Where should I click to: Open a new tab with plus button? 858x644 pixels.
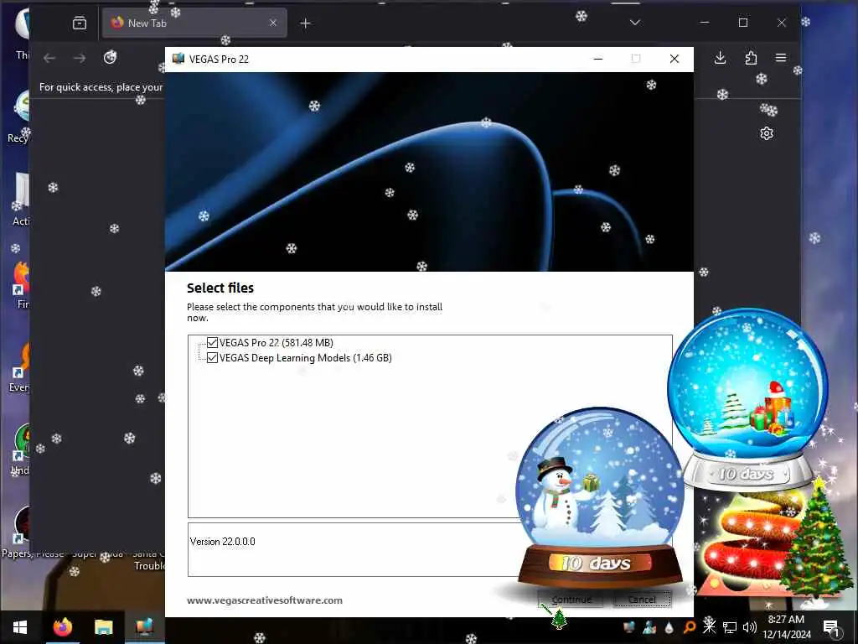coord(305,23)
